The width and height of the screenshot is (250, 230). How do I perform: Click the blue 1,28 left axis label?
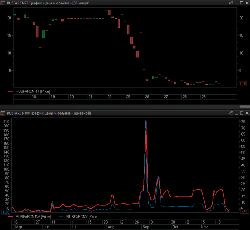pos(6,212)
